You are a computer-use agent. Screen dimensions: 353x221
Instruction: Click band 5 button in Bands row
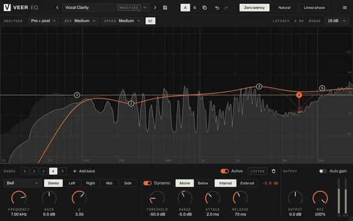(x=62, y=171)
